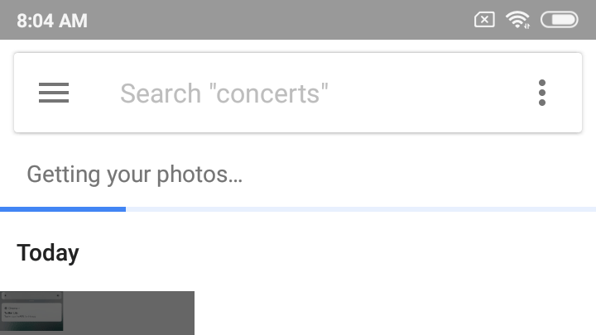The width and height of the screenshot is (596, 335).
Task: Tap the no-SIM card status icon
Action: [x=484, y=20]
